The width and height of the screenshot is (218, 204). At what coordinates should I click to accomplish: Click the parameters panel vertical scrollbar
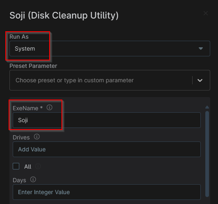point(207,154)
